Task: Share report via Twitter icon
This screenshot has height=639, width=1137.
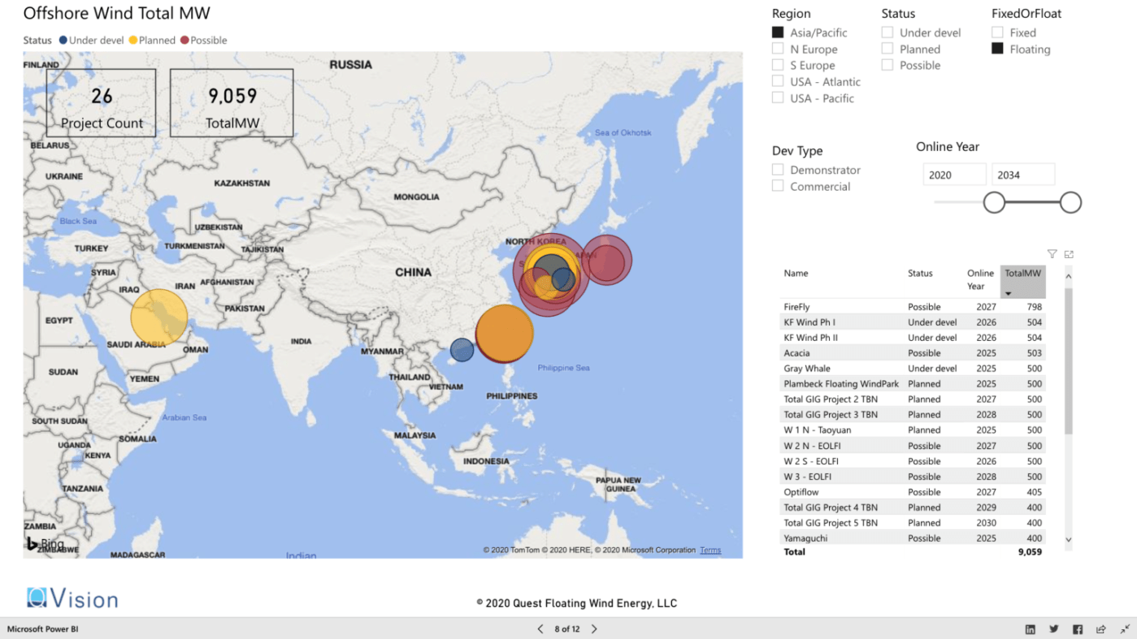Action: (x=1053, y=629)
